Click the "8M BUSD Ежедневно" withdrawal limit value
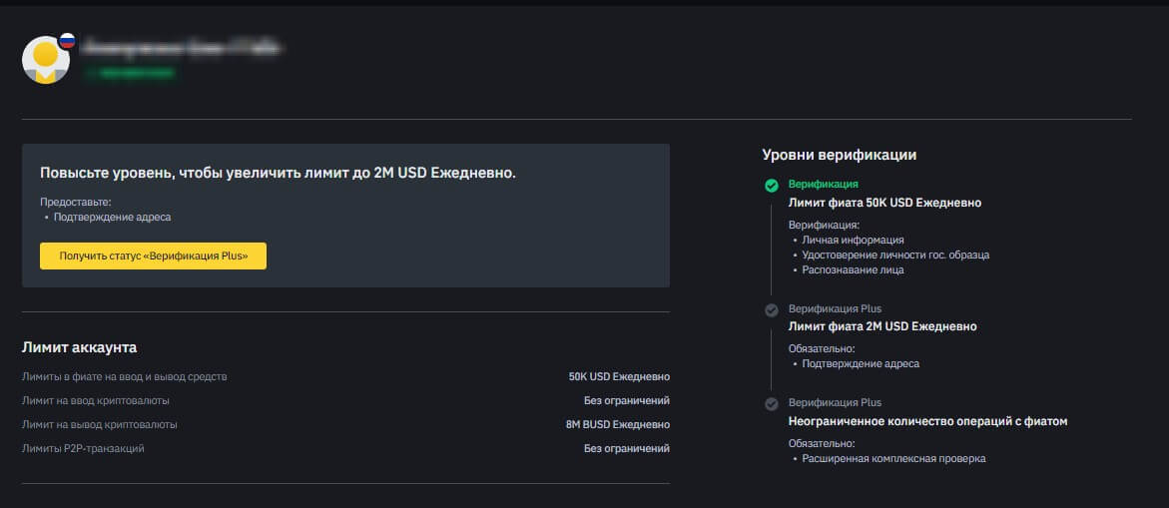This screenshot has height=508, width=1169. point(617,425)
